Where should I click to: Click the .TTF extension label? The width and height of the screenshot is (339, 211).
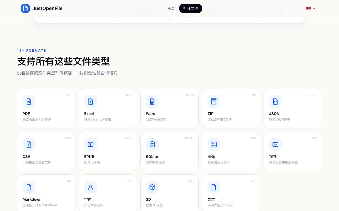point(130,181)
